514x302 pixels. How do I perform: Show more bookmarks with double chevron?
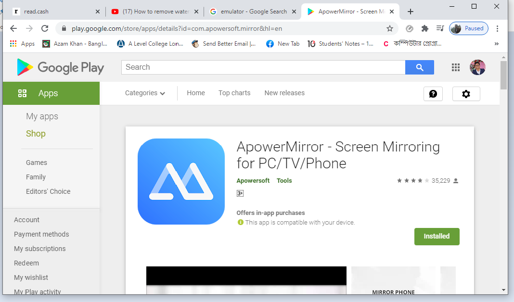click(x=496, y=44)
